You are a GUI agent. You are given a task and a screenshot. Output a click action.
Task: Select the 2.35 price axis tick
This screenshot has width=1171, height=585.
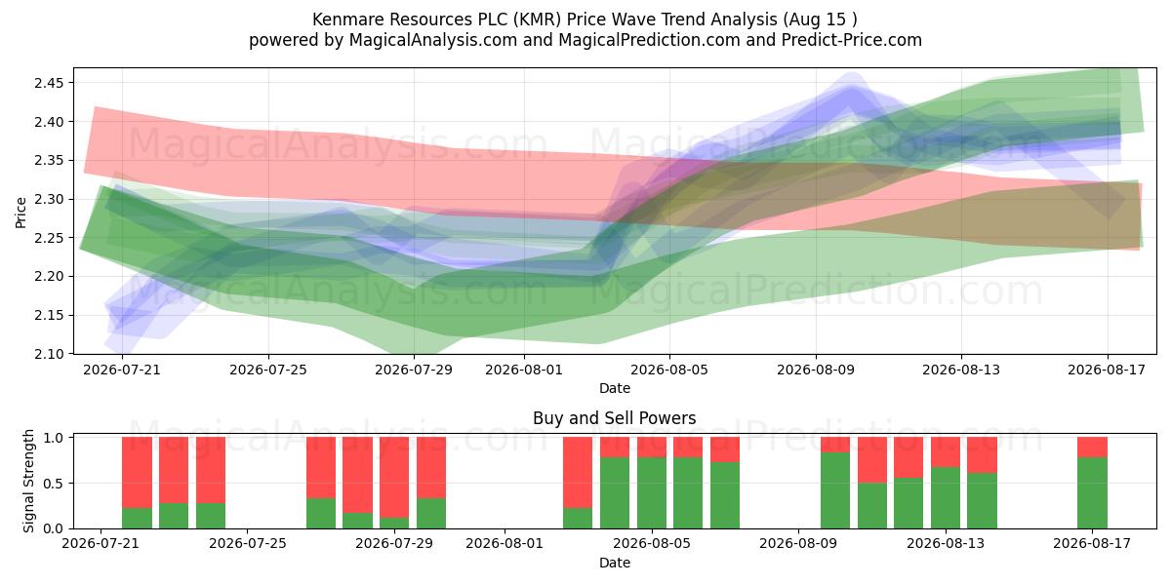pos(51,160)
